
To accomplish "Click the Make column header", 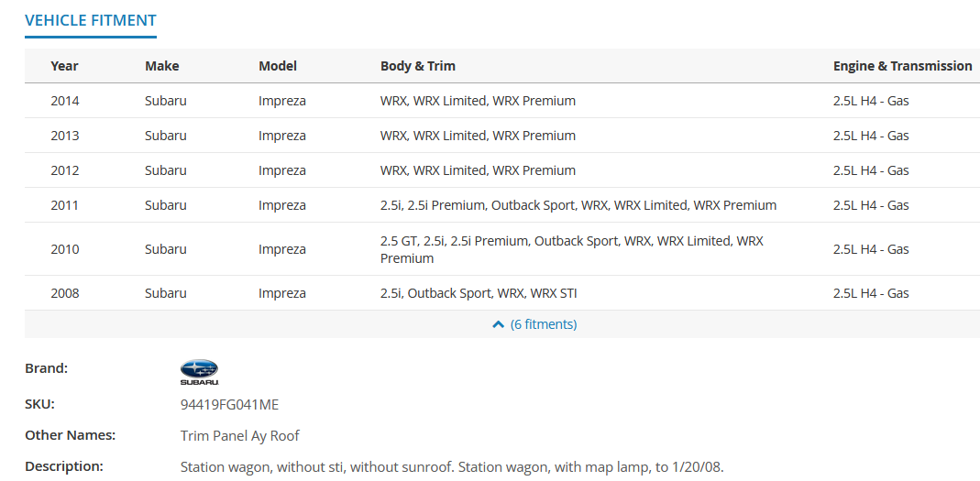I will [162, 66].
